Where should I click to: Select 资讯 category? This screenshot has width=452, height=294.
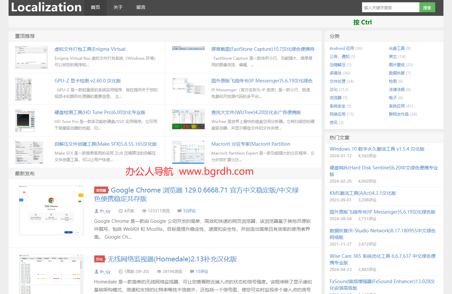pyautogui.click(x=333, y=123)
